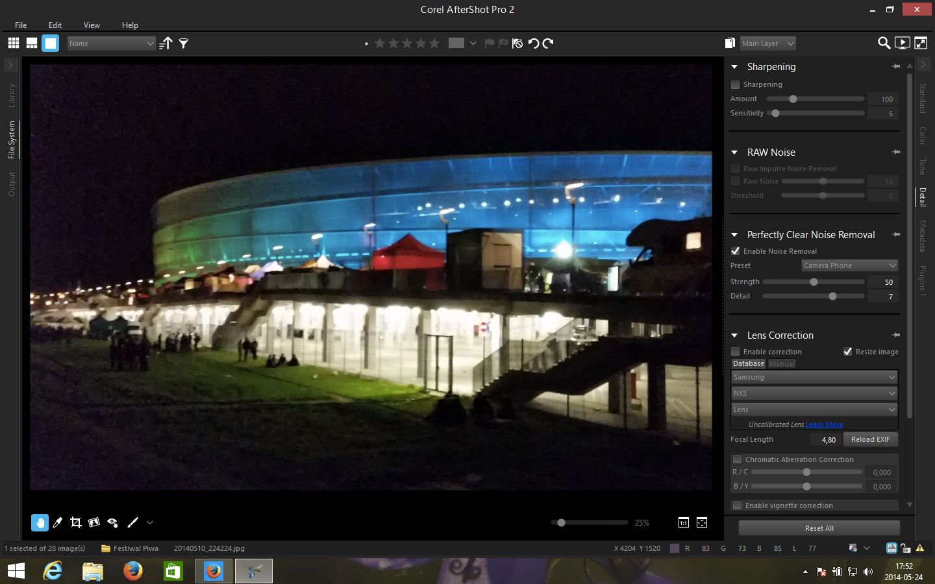Zoom to 1:1 actual size
The width and height of the screenshot is (935, 584).
click(683, 522)
